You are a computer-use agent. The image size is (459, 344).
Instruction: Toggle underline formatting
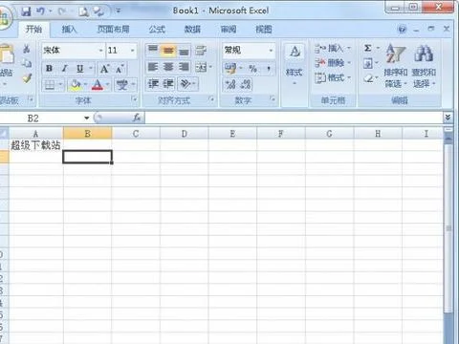(x=79, y=68)
